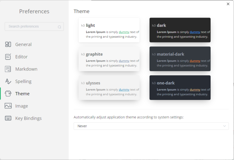Expand the dropdown using the chevron arrow
The image size is (234, 160).
[224, 126]
